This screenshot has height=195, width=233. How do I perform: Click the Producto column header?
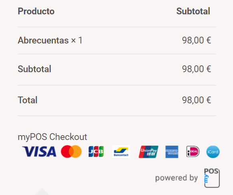36,11
